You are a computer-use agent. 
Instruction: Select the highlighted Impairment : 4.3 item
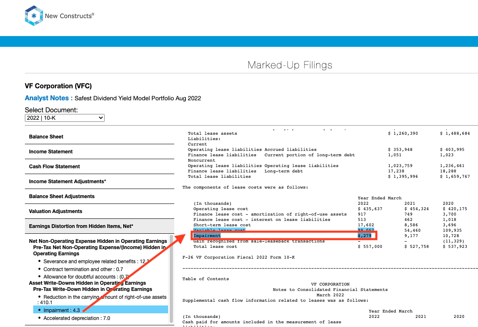coord(100,310)
